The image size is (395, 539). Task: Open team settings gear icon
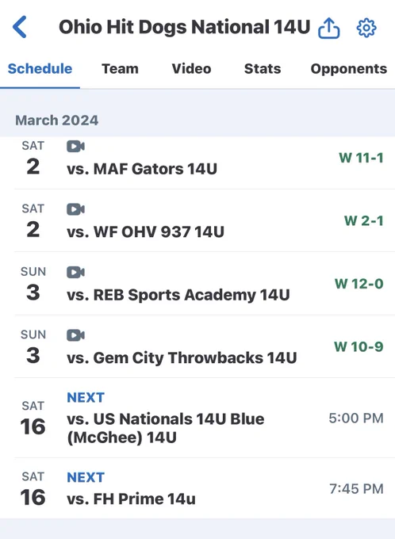click(x=366, y=28)
